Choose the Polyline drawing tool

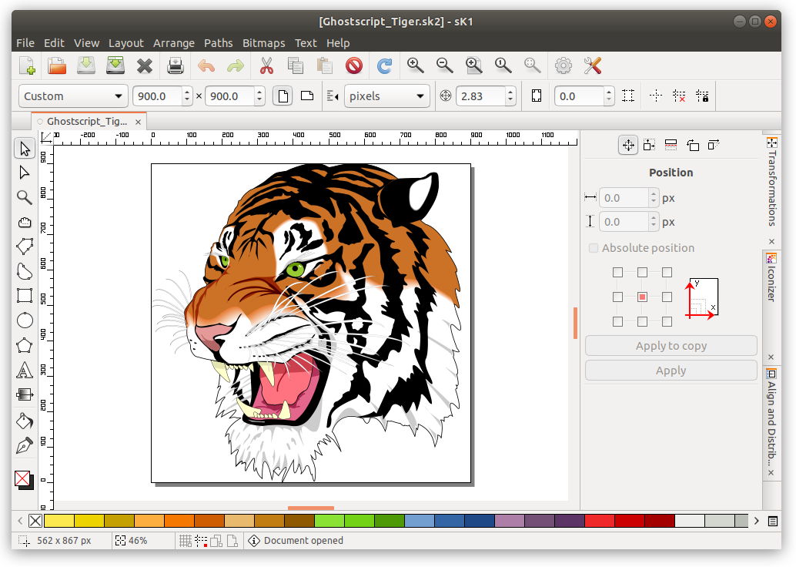25,247
